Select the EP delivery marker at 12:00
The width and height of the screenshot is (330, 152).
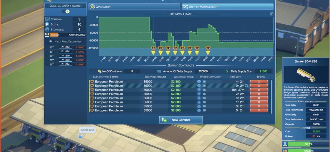coord(182,51)
